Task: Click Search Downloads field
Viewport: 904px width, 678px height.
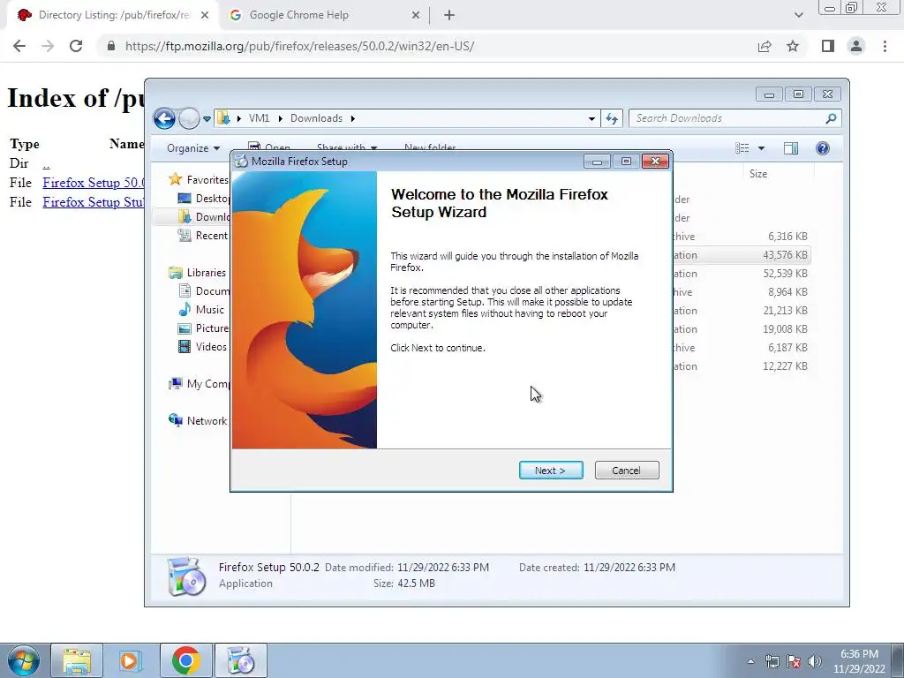Action: 728,118
